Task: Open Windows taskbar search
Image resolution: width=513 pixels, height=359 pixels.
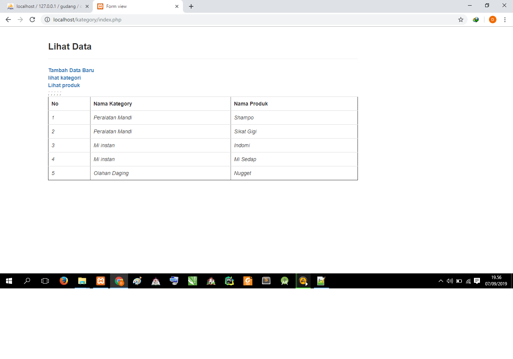Action: pos(27,281)
